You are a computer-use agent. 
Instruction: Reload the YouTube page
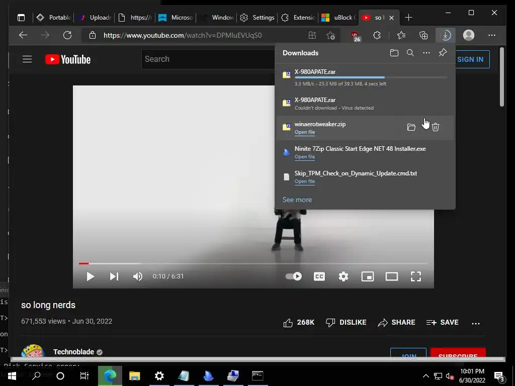67,35
